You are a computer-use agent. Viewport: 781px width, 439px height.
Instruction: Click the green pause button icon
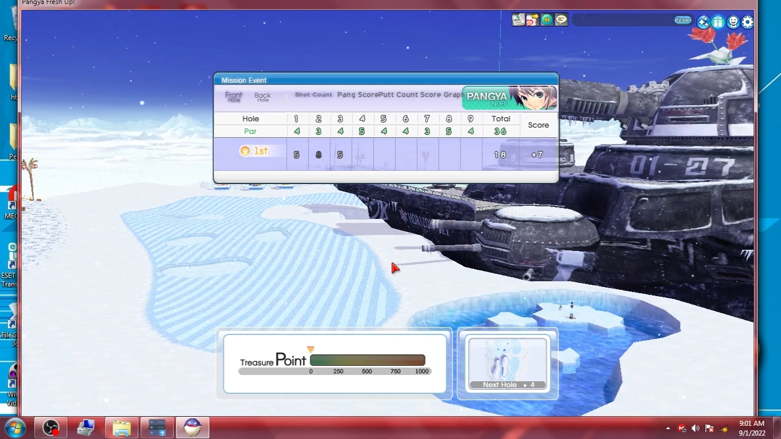point(547,20)
